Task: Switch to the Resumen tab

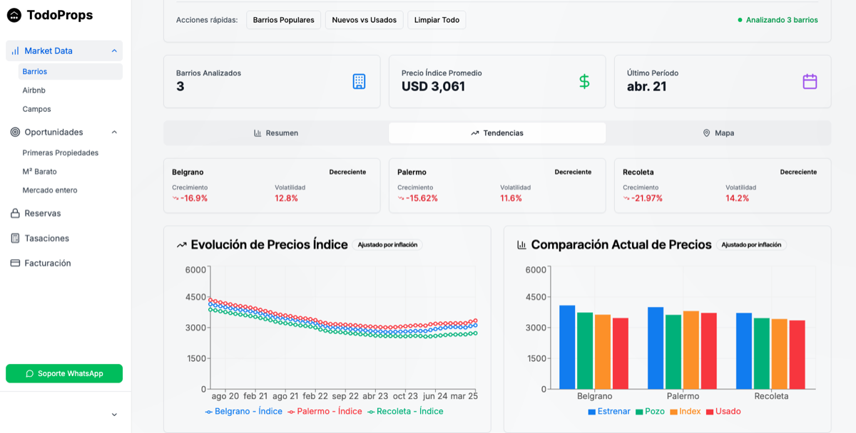Action: [x=276, y=133]
